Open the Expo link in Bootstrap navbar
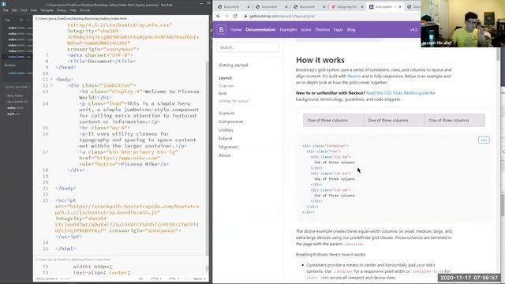This screenshot has width=505, height=284. (339, 30)
